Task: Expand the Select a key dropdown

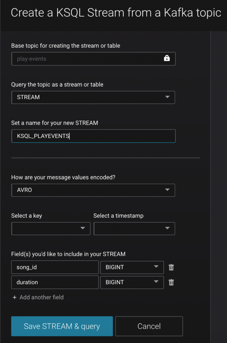Action: [x=51, y=228]
